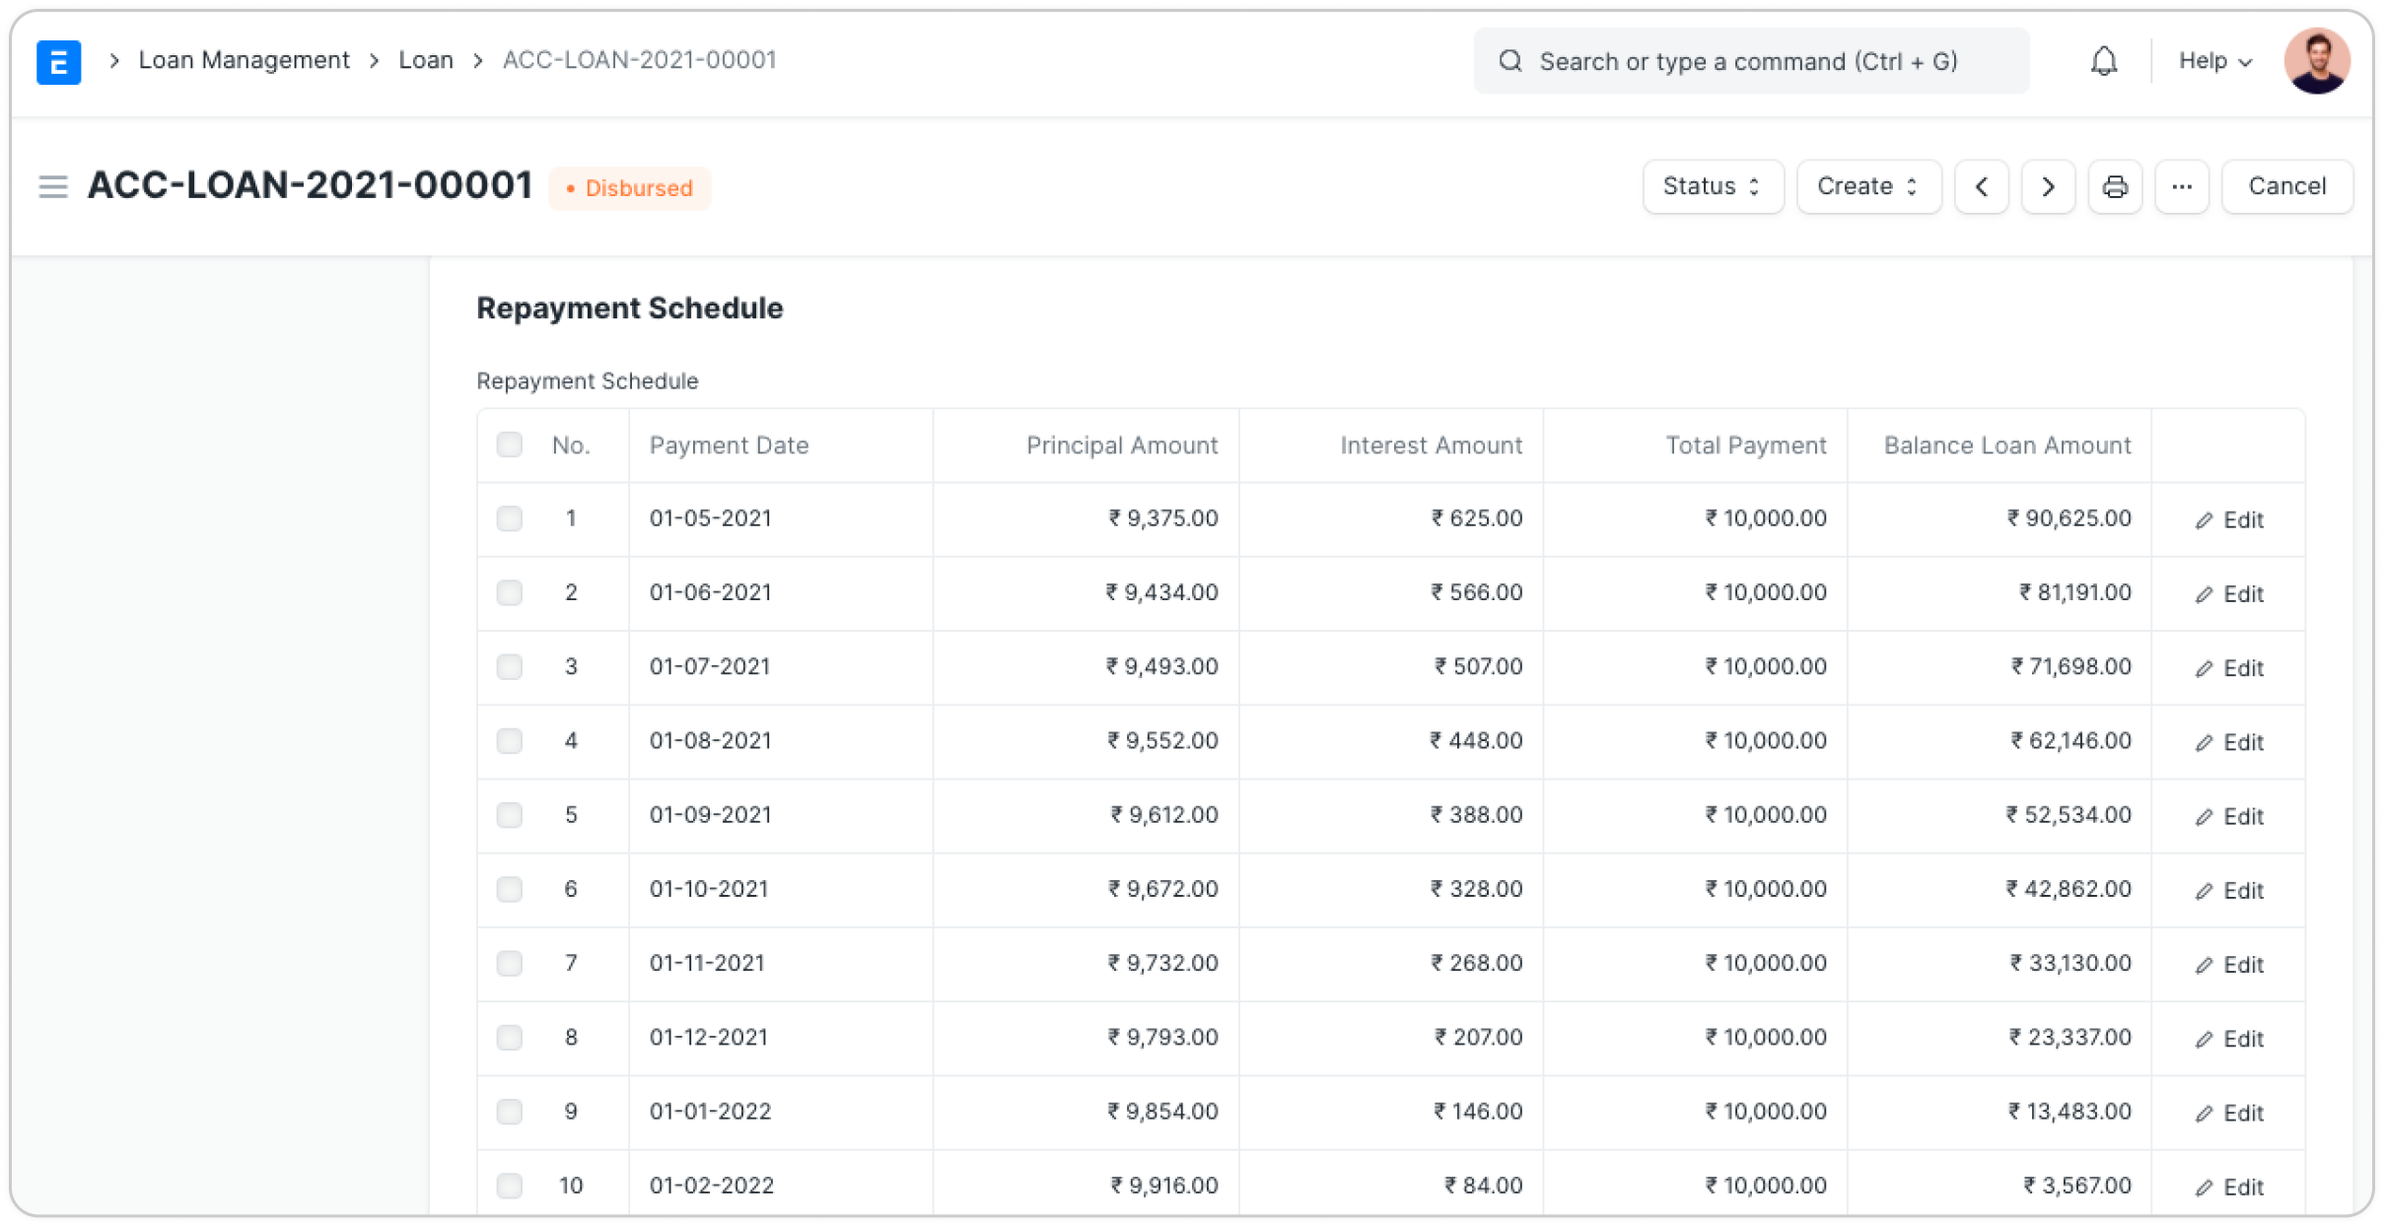Go to previous loan record arrow
Viewport: 2384px width, 1227px height.
1981,186
